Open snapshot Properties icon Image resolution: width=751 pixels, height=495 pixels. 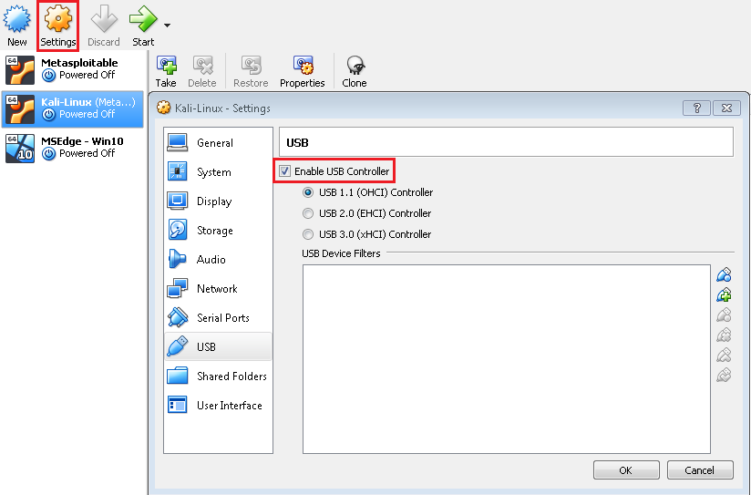[303, 65]
